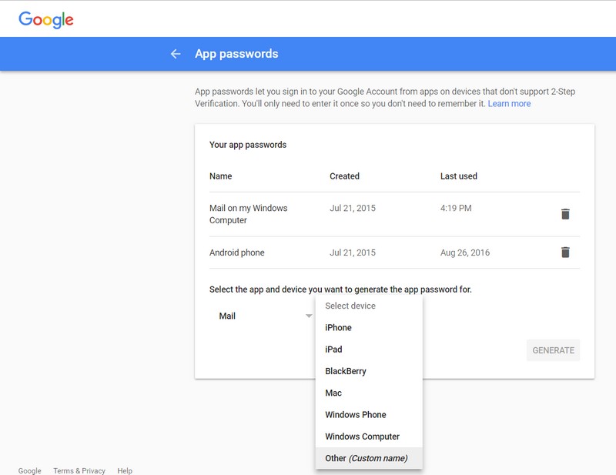
Task: Click the GENERATE button
Action: click(553, 350)
